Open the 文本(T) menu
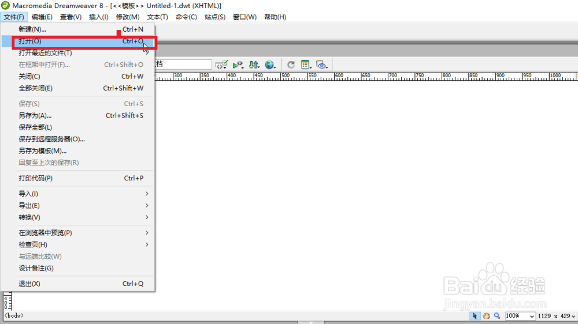The height and width of the screenshot is (324, 578). pos(157,17)
